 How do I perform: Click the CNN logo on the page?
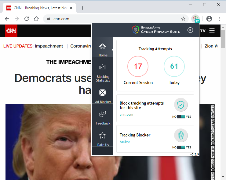pos(11,31)
